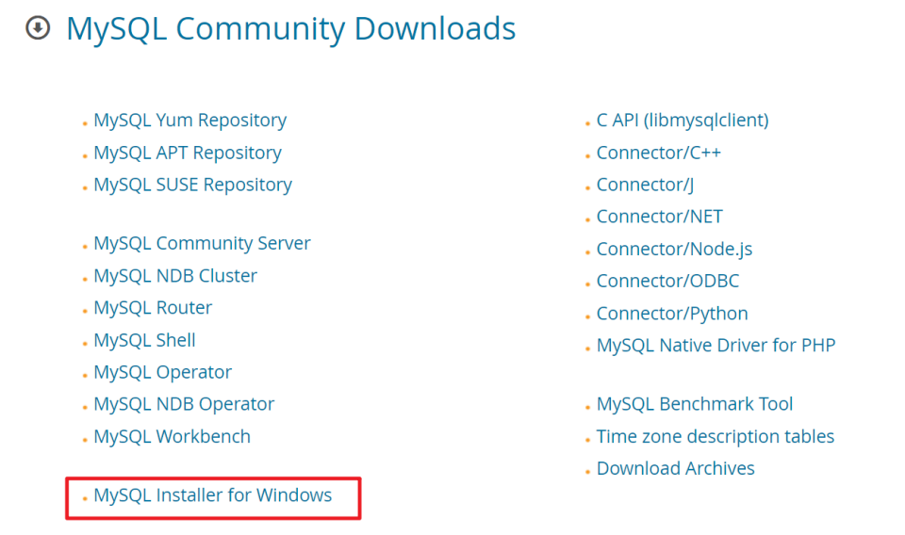The image size is (905, 535).
Task: Click the Connector/NET link
Action: [x=659, y=217]
